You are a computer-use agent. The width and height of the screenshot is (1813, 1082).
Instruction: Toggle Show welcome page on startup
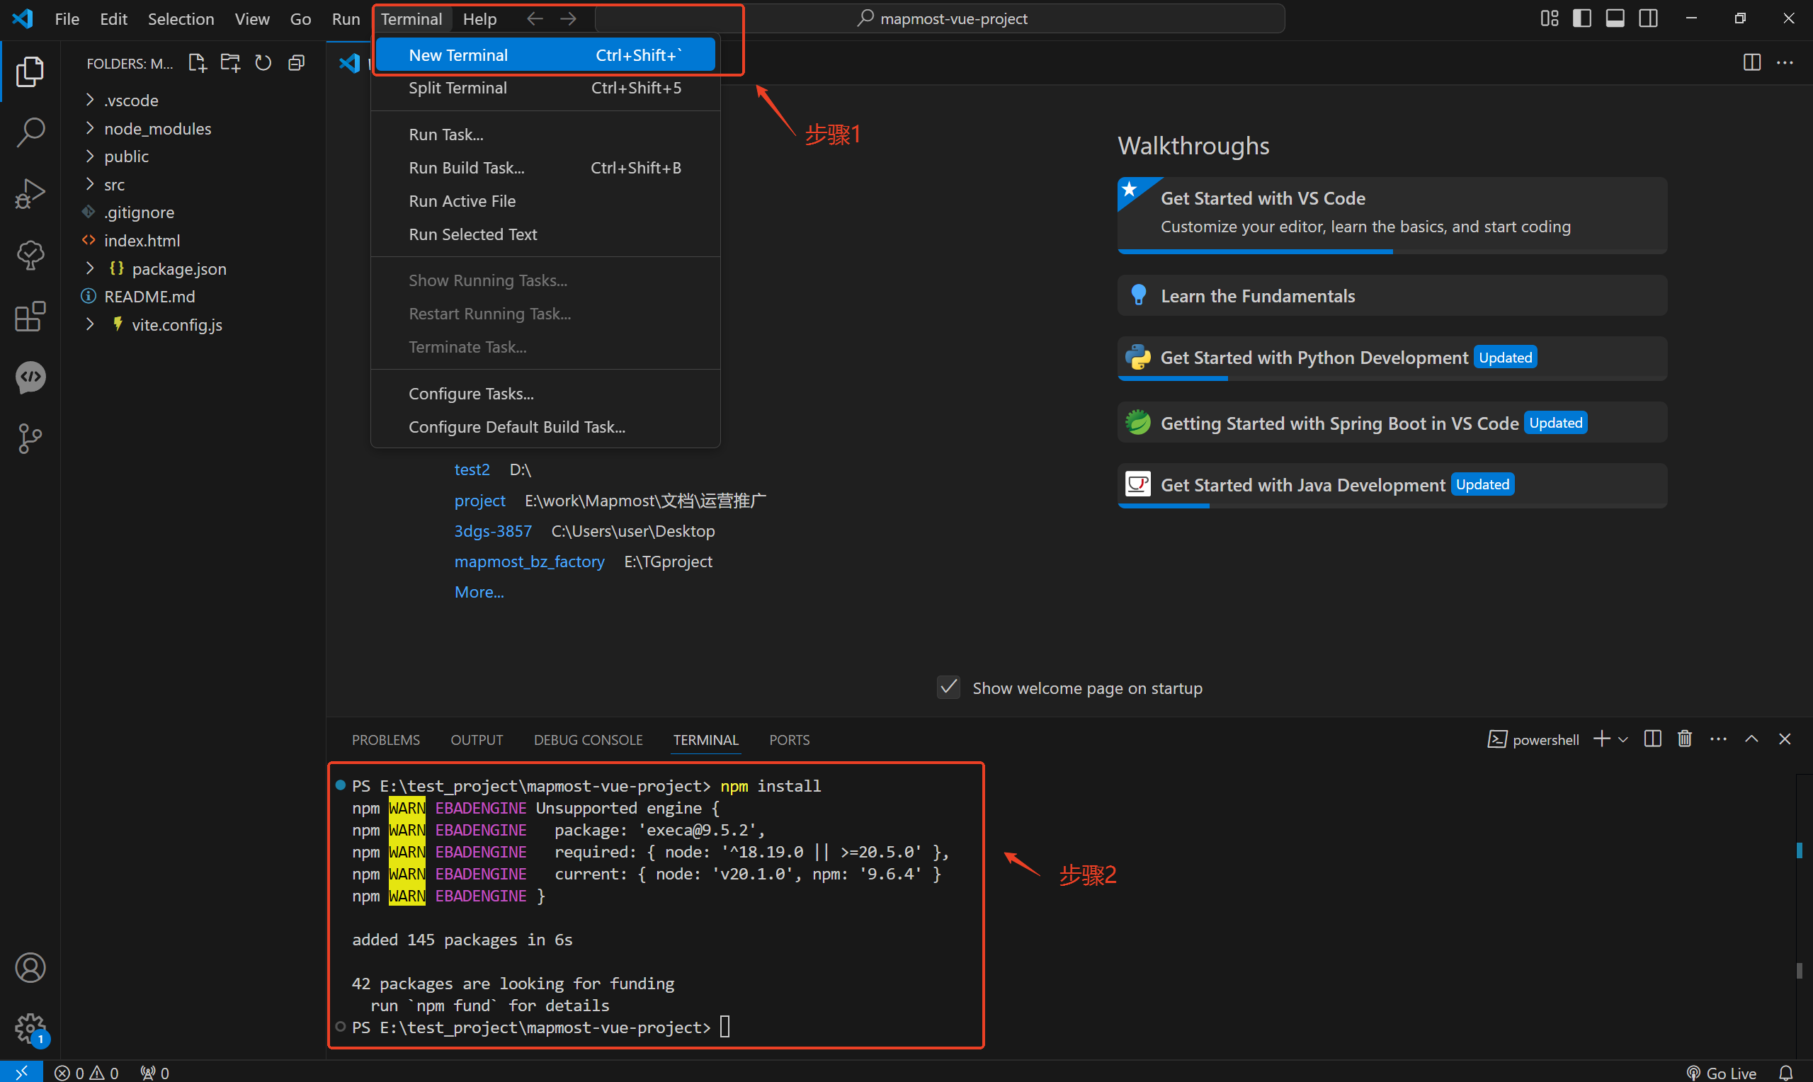click(948, 687)
